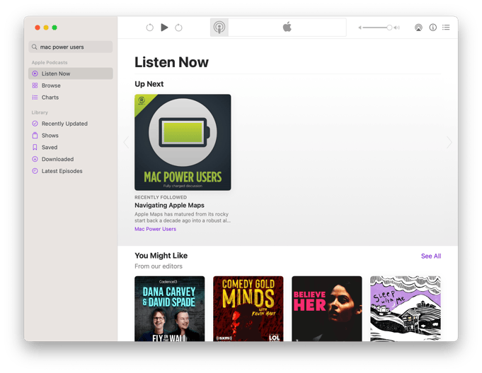This screenshot has height=373, width=482.
Task: Open Downloaded episodes in the Library
Action: pyautogui.click(x=70, y=159)
